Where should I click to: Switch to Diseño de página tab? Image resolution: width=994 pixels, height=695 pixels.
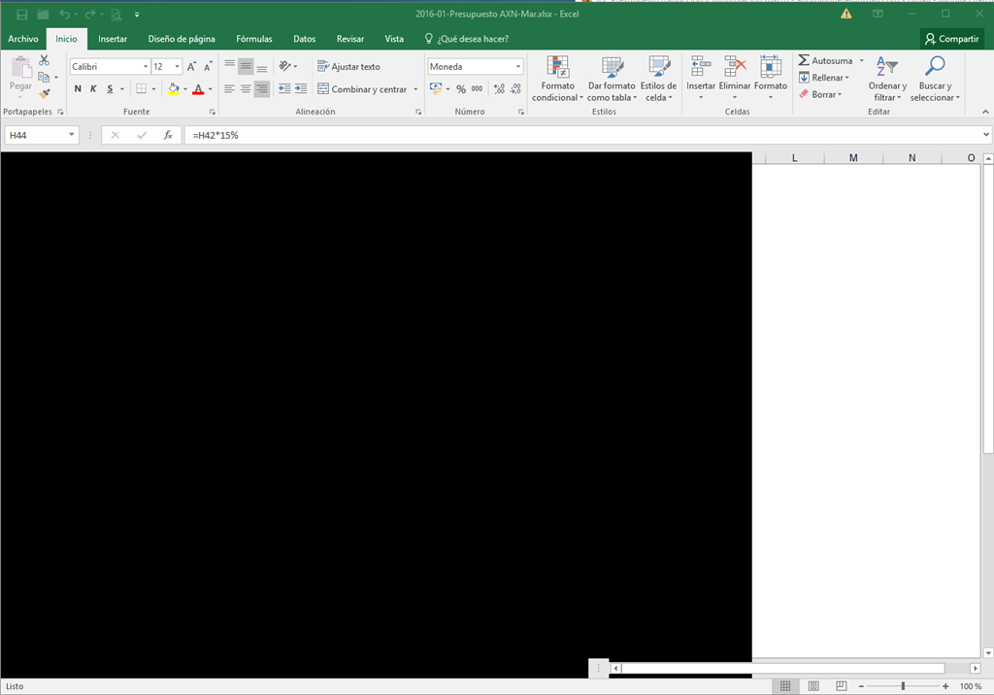point(182,39)
